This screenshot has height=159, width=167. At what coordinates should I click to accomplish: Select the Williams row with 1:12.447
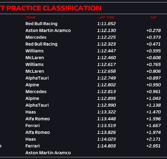(83, 51)
